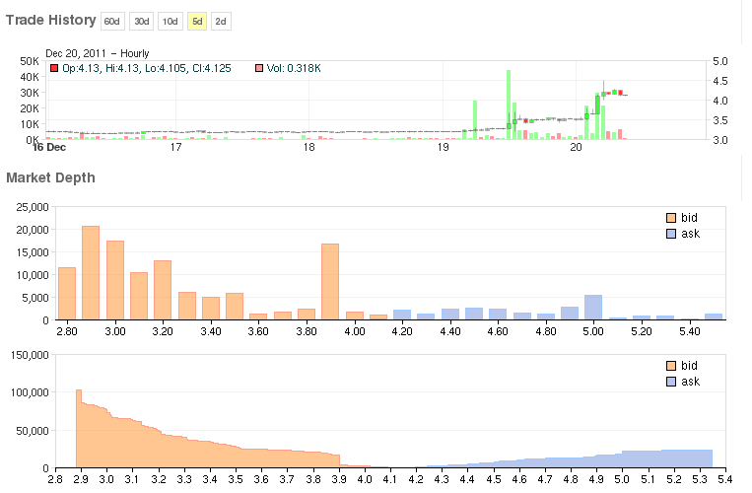Click the highlighted 5d range button
The width and height of the screenshot is (752, 493).
pyautogui.click(x=197, y=21)
